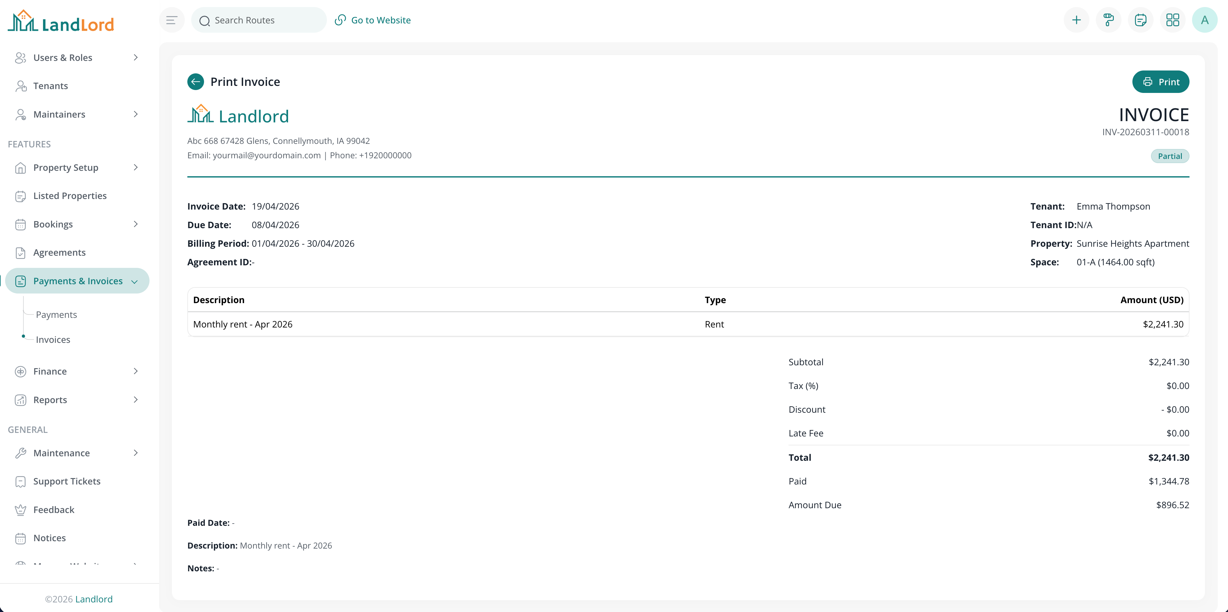This screenshot has width=1228, height=612.
Task: Select the Tenants icon in the sidebar
Action: tap(21, 86)
